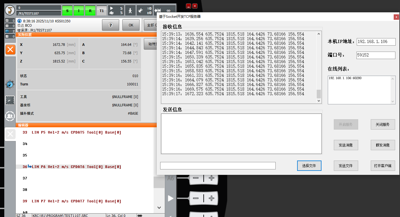Close the editor with the grey X
The image size is (400, 217).
click(10, 134)
